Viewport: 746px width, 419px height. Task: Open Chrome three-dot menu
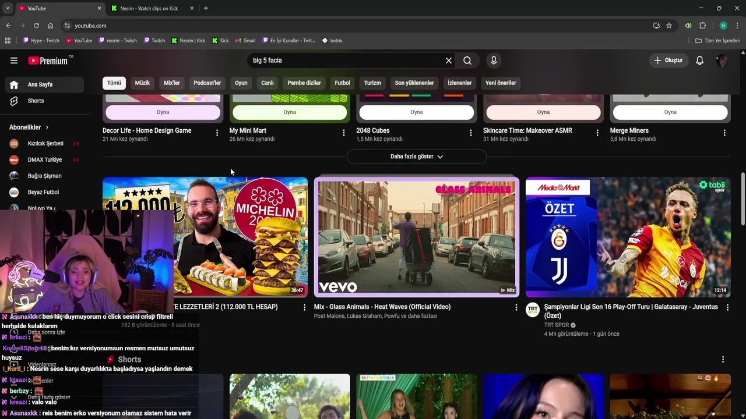click(737, 26)
